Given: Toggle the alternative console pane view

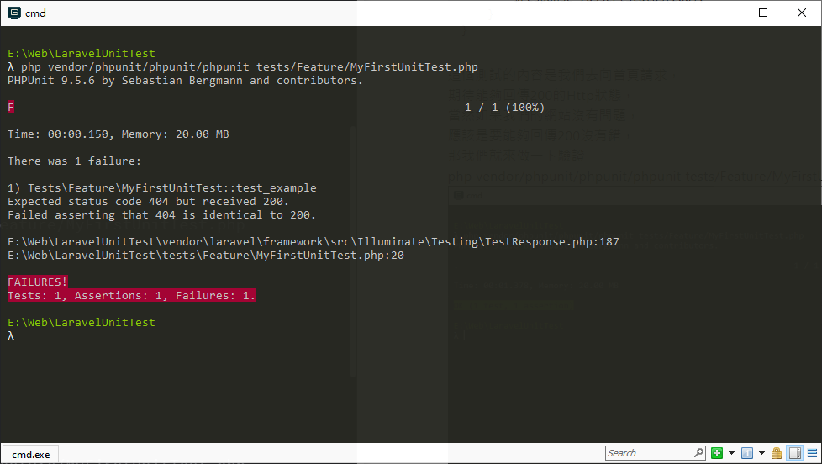Looking at the screenshot, I should click(795, 453).
